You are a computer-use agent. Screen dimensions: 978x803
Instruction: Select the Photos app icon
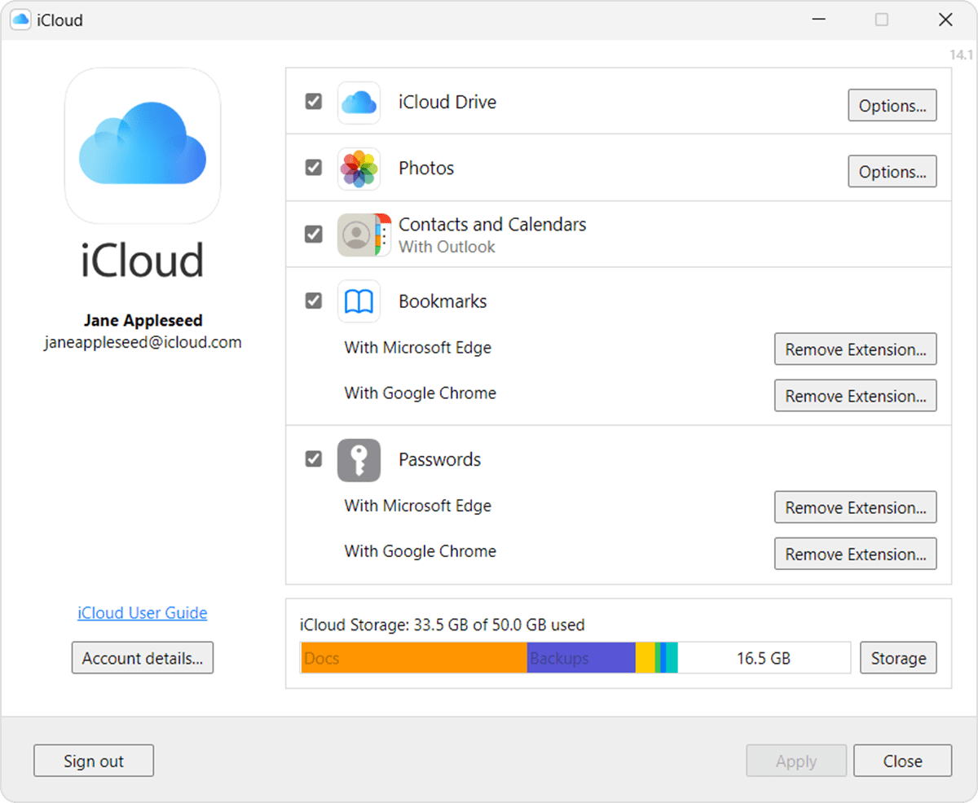click(359, 168)
